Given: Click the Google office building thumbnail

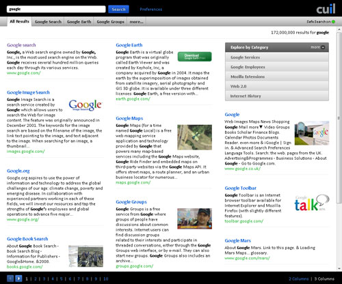Looking at the screenshot, I should tap(312, 133).
